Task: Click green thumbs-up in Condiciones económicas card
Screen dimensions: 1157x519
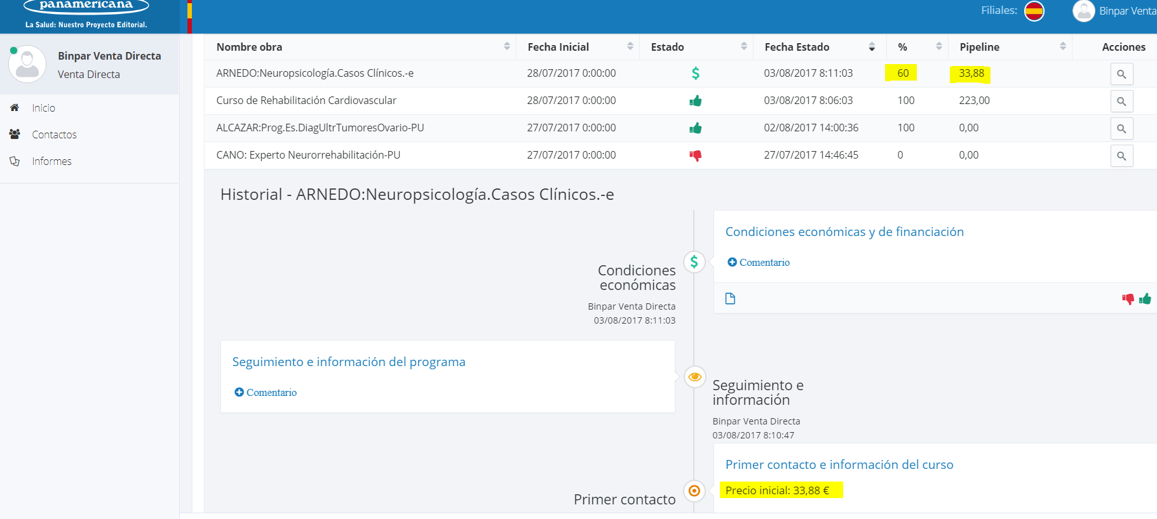Action: pos(1145,299)
